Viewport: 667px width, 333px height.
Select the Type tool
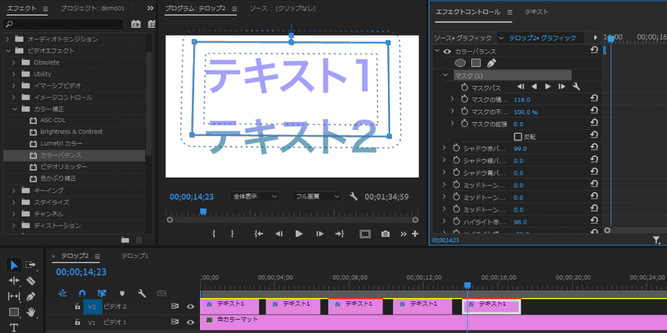pyautogui.click(x=14, y=327)
